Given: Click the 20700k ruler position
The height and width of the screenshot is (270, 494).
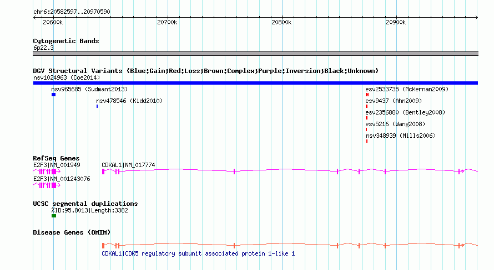Looking at the screenshot, I should point(167,22).
